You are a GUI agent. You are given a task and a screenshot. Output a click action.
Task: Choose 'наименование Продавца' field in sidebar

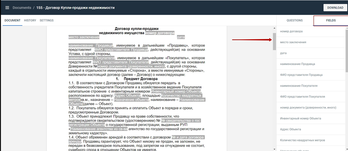click(298, 64)
